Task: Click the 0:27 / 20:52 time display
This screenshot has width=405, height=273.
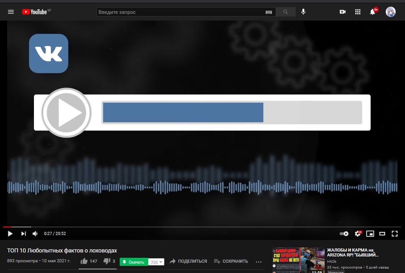Action: [55, 233]
